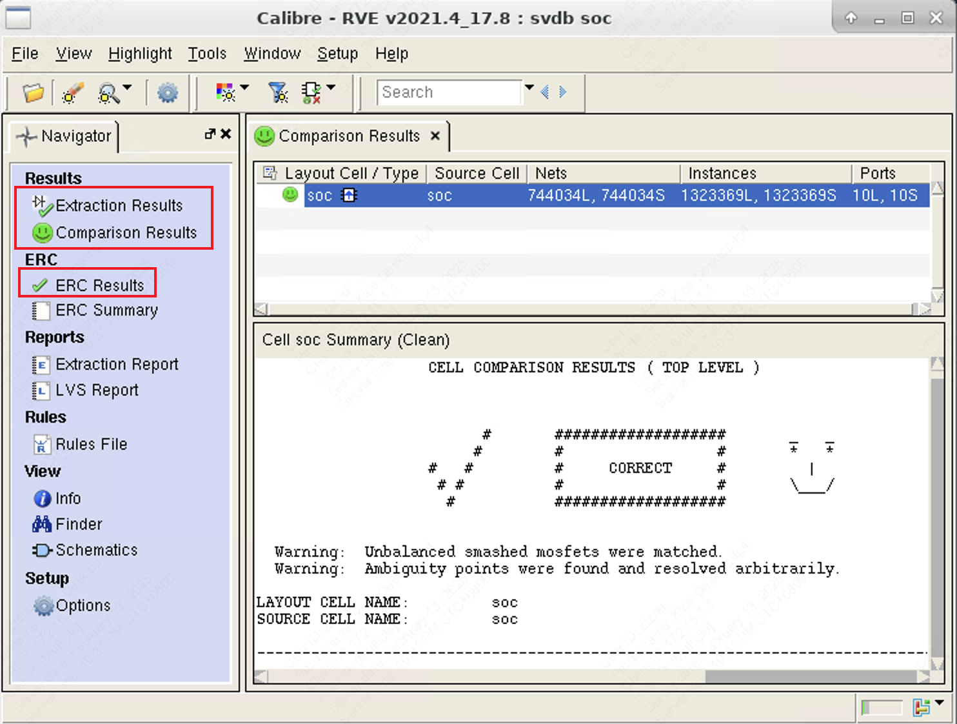Close the Comparison Results tab
957x724 pixels.
tap(435, 136)
